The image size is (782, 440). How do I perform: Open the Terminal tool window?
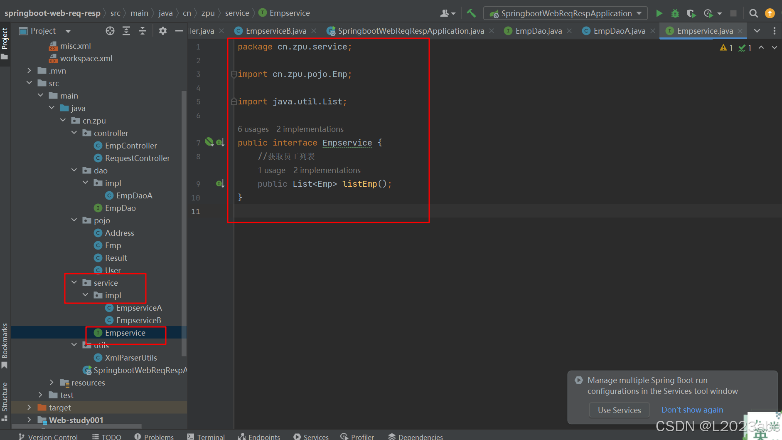coord(206,436)
